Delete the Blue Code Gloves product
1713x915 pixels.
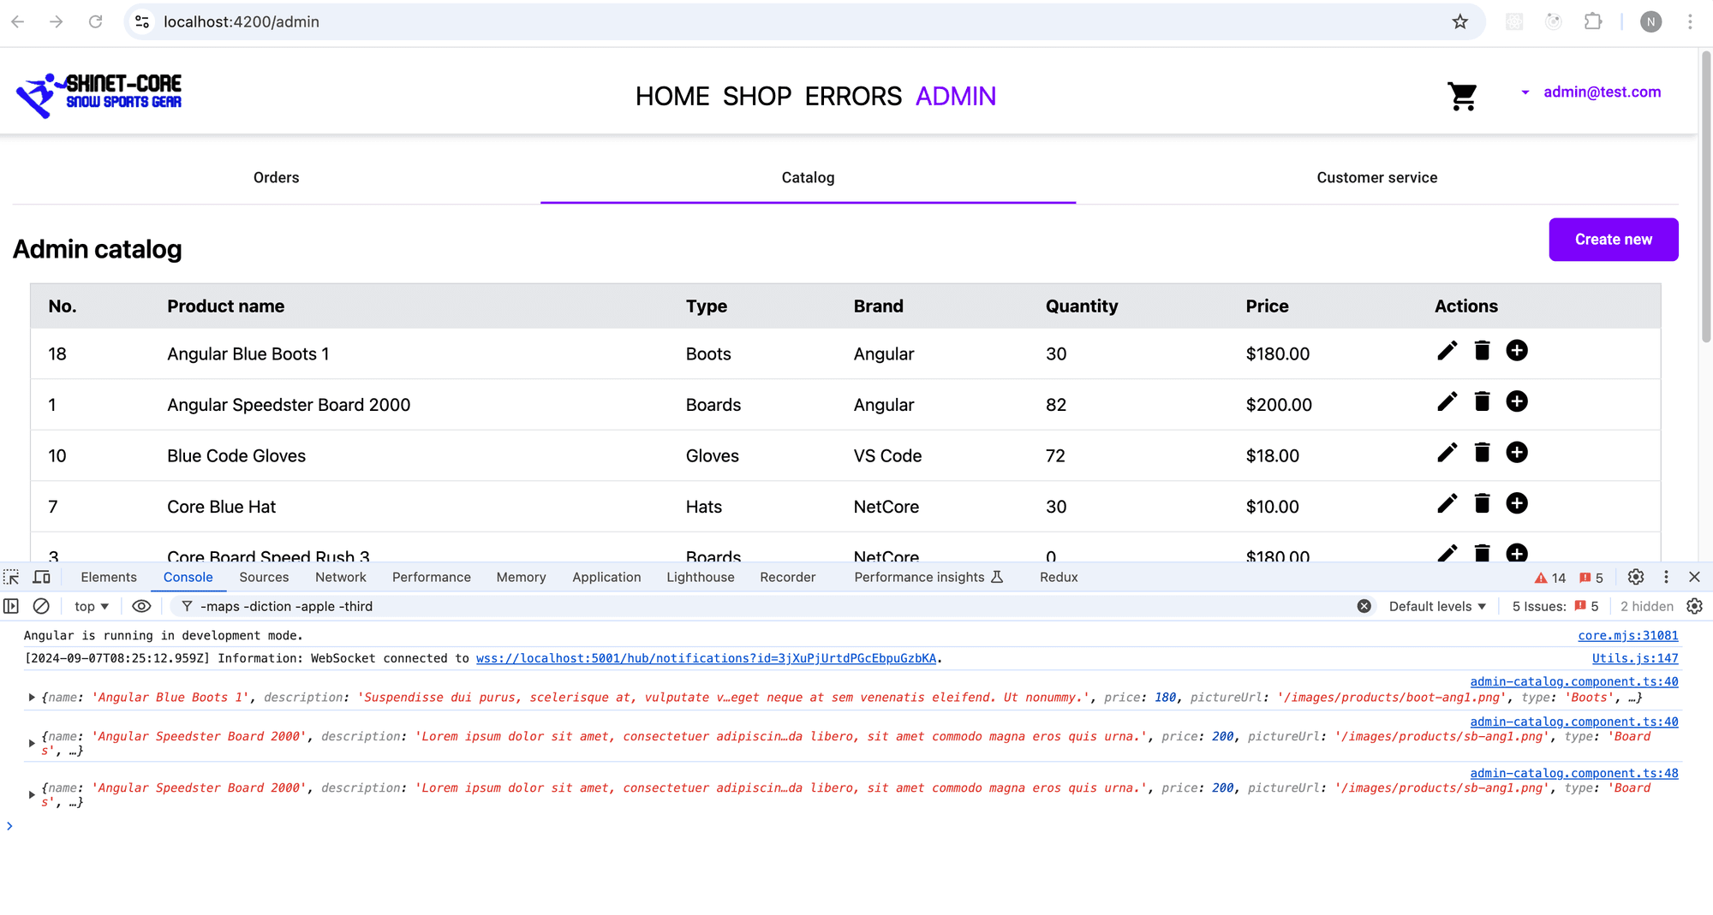pyautogui.click(x=1482, y=453)
